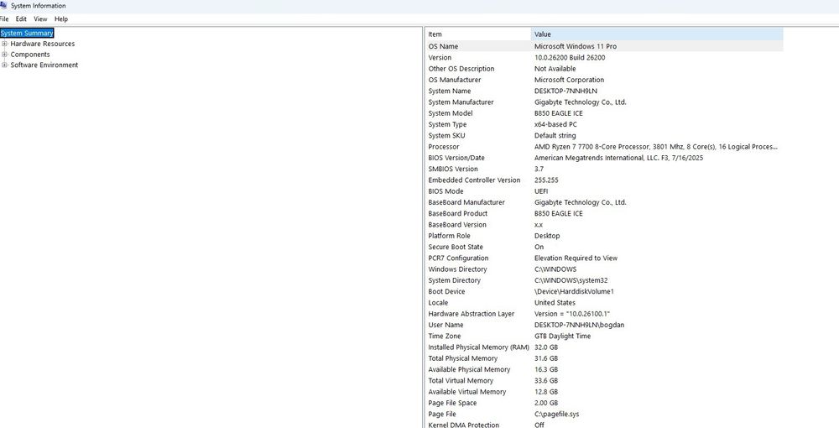Viewport: 839px width, 428px height.
Task: Click the System Information app icon in title bar
Action: (3, 6)
